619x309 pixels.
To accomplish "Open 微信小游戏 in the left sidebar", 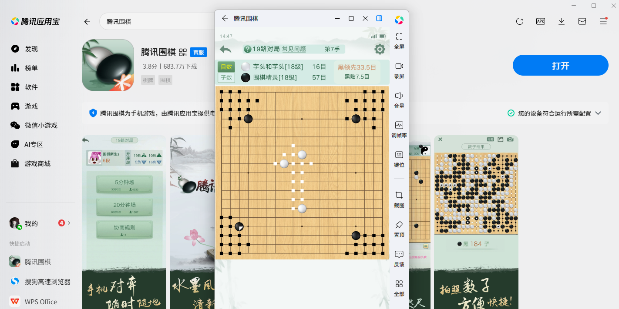I will click(x=34, y=125).
